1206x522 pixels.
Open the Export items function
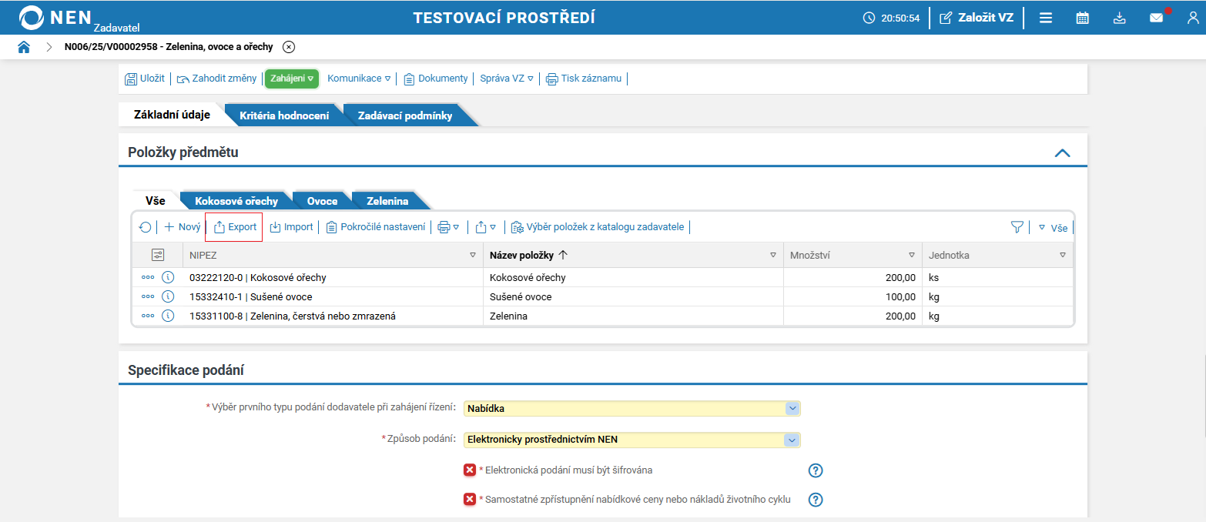233,226
